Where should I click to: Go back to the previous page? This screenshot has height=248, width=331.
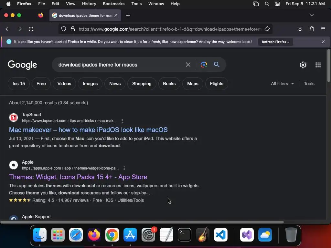[8, 29]
